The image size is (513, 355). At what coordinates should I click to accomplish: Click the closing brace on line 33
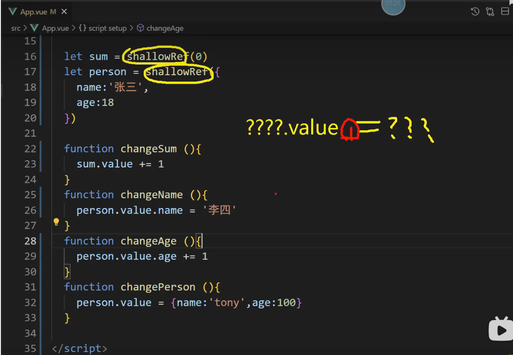(67, 318)
